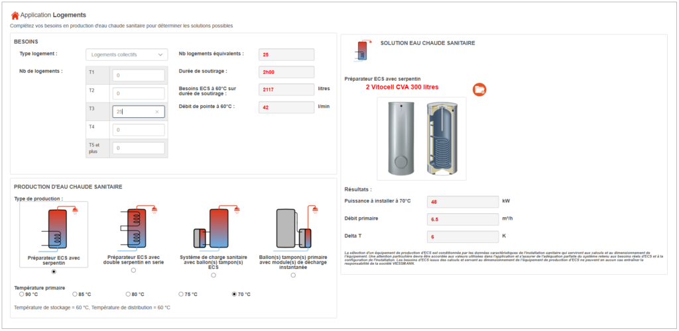Clear the T3 field with the x icon

tap(157, 112)
